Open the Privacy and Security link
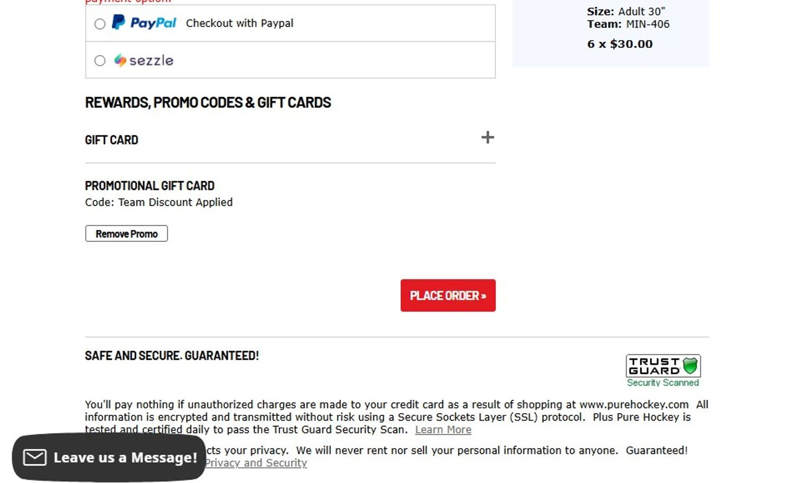The image size is (795, 483). pos(256,463)
